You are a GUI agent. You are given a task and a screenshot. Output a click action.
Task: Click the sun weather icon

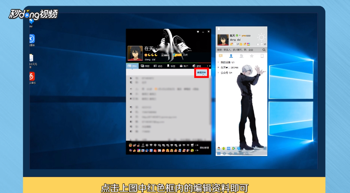(x=261, y=38)
